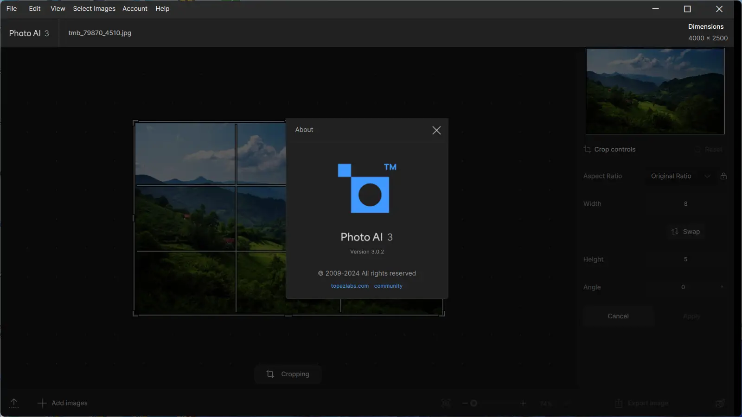Screen dimensions: 742x417
Task: Select the navigator preview thumbnail
Action: click(655, 91)
